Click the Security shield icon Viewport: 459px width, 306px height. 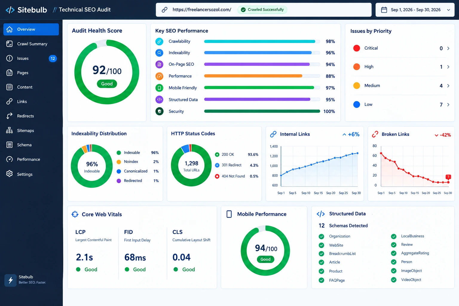point(159,111)
